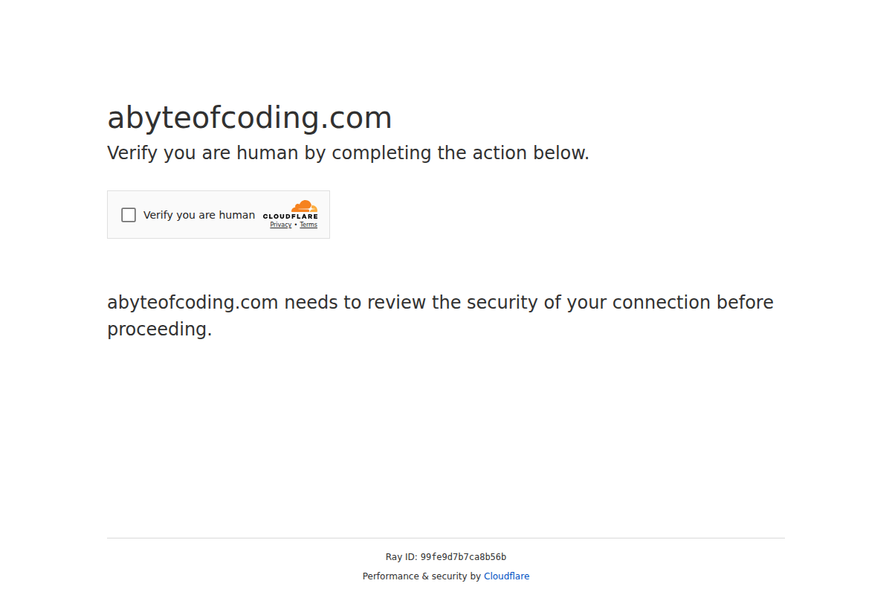Image resolution: width=892 pixels, height=595 pixels.
Task: Click the security review message paragraph
Action: click(440, 315)
